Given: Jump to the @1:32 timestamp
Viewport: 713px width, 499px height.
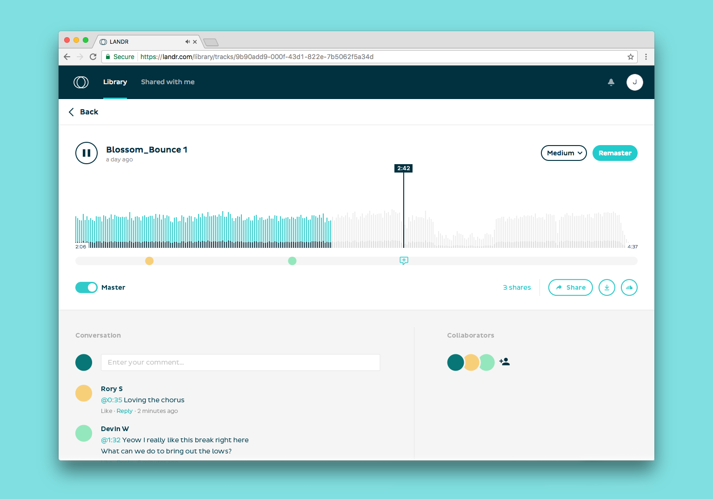Looking at the screenshot, I should click(x=111, y=440).
